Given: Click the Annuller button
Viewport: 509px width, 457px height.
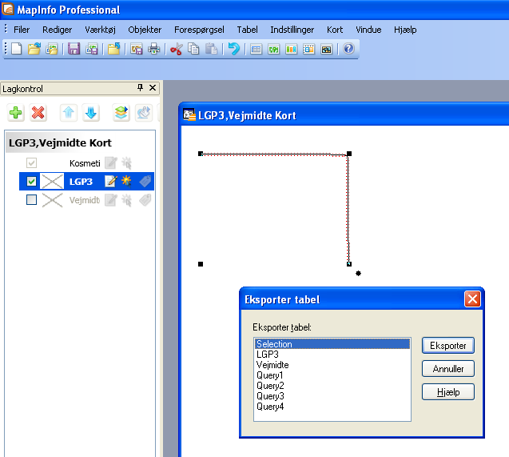Looking at the screenshot, I should [448, 369].
